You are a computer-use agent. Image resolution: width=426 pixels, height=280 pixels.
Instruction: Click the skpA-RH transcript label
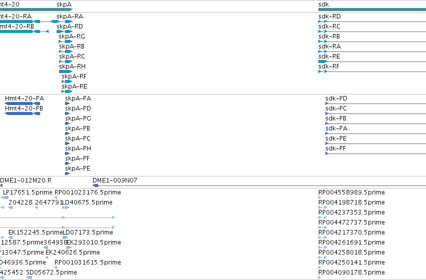pyautogui.click(x=72, y=66)
